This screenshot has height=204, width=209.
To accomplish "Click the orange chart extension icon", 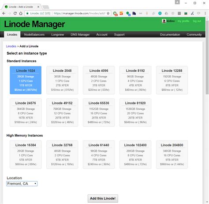I will point(121,13).
